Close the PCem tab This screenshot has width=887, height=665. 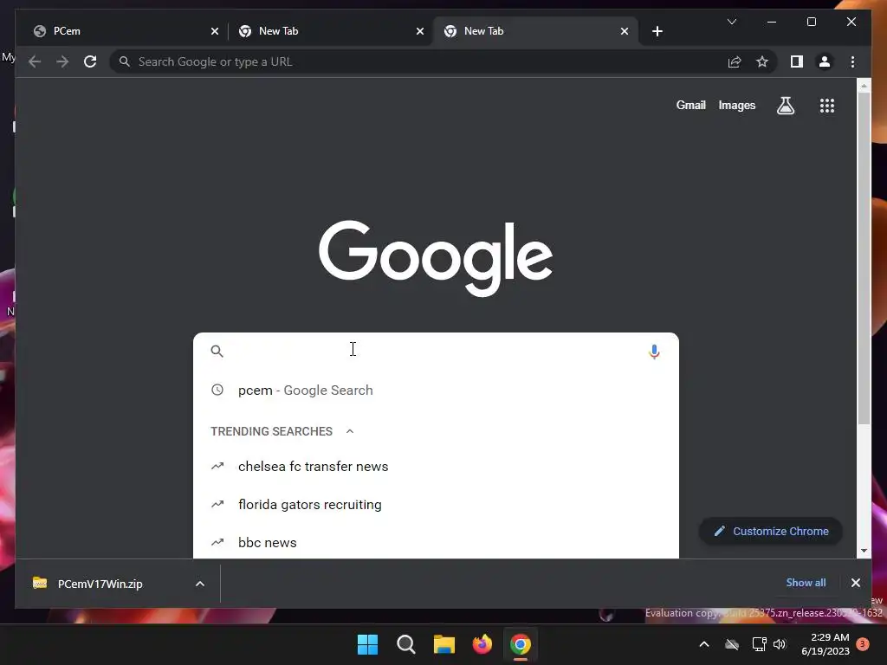click(215, 31)
